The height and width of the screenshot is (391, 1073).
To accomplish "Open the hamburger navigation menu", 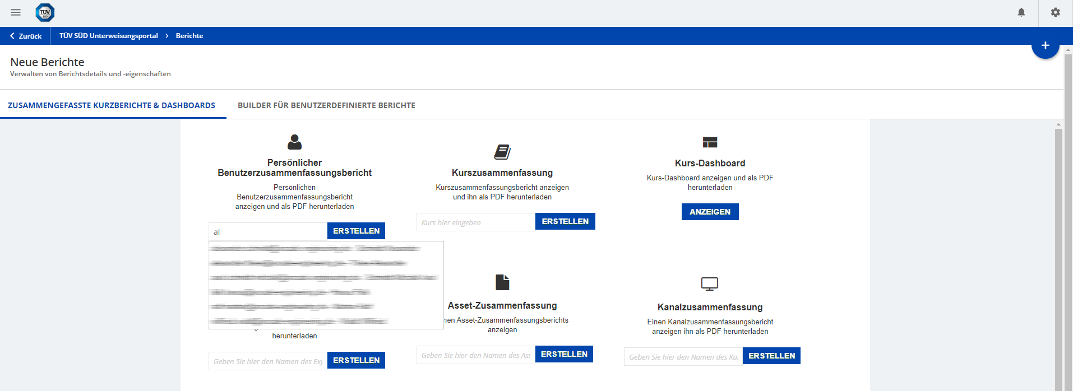I will pyautogui.click(x=16, y=12).
